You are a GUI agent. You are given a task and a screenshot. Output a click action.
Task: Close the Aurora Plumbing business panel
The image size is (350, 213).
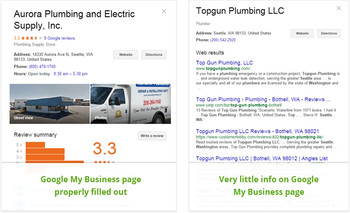(x=164, y=11)
